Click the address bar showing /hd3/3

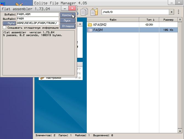point(135,12)
